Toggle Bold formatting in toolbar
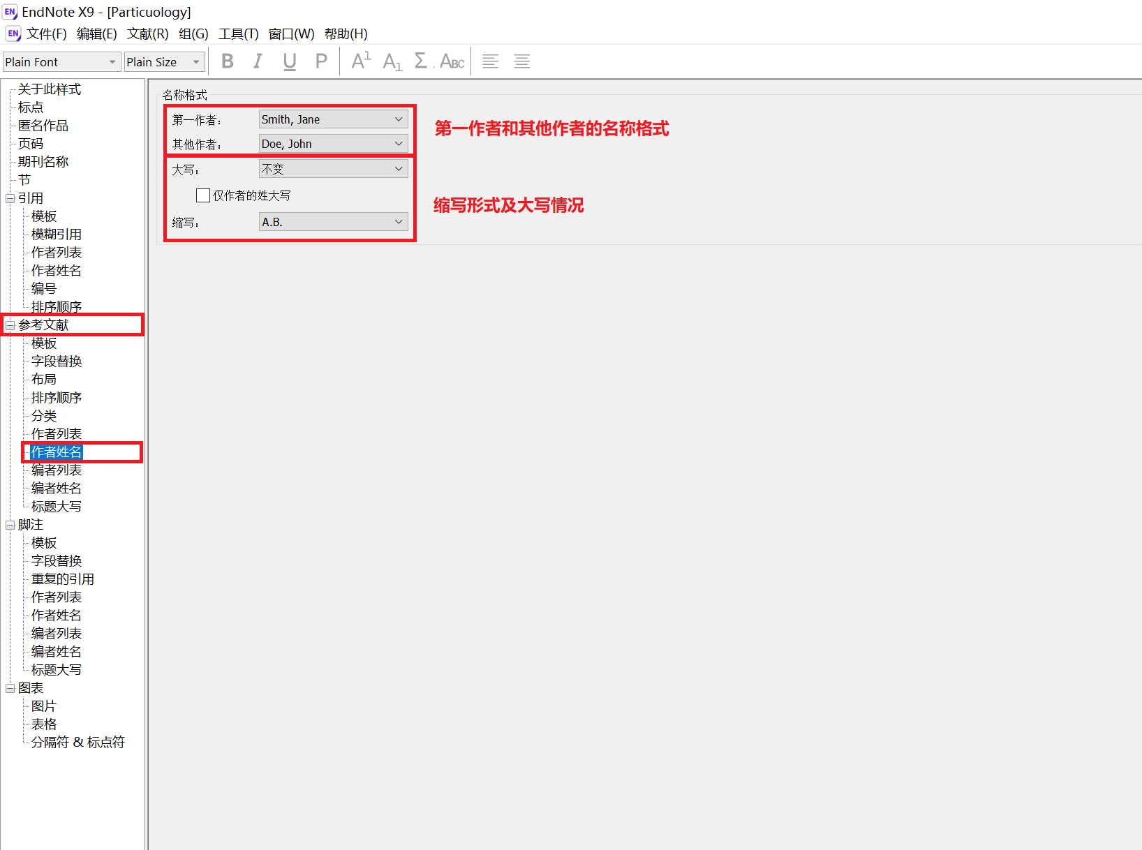The width and height of the screenshot is (1142, 850). pos(228,61)
